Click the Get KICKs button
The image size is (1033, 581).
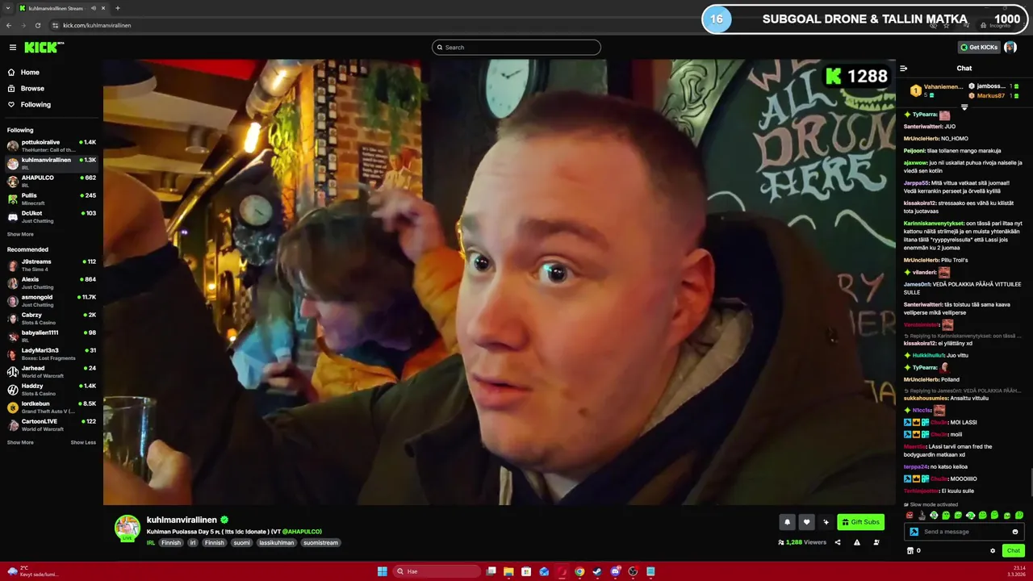(x=979, y=48)
